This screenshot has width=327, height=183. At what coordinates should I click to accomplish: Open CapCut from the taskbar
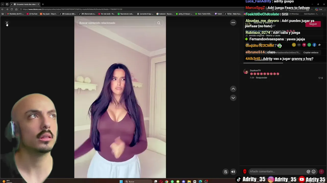pos(195,181)
